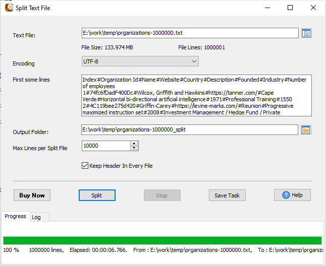Viewport: 326px width, 266px height.
Task: Toggle Keep Header In Every File checkbox
Action: (x=84, y=165)
